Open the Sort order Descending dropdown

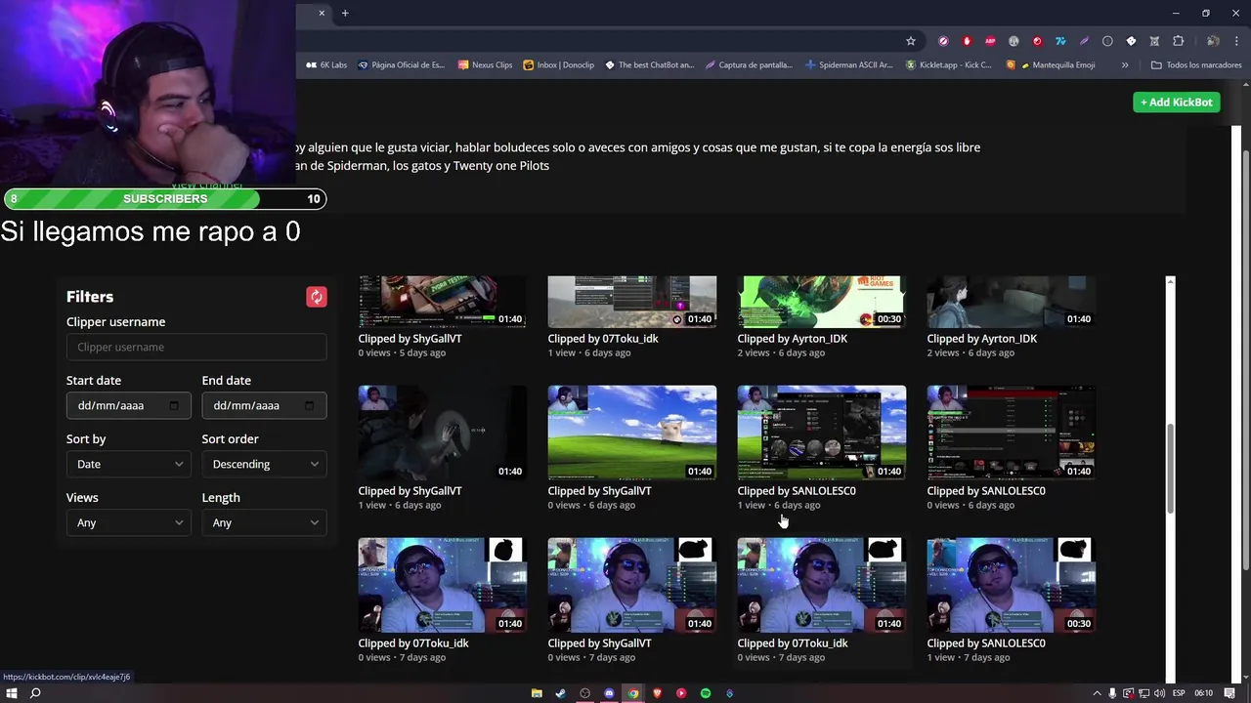264,464
